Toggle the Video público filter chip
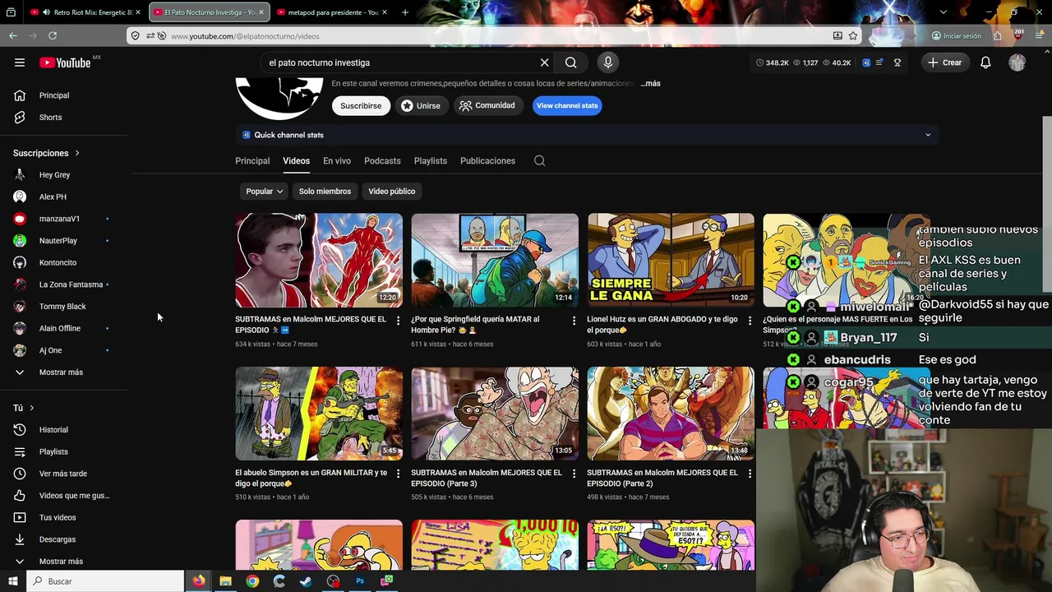The width and height of the screenshot is (1052, 592). tap(391, 191)
